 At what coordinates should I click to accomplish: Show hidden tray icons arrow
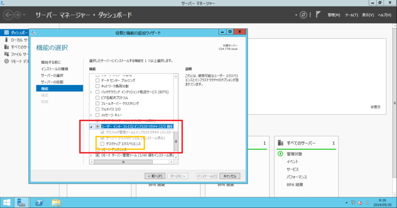(x=346, y=203)
